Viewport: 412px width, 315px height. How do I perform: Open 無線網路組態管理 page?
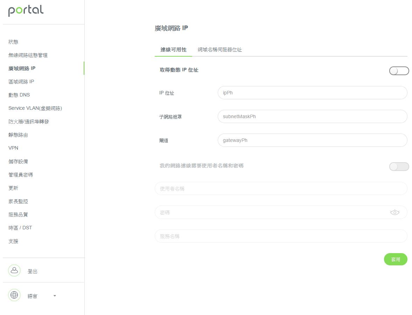tap(28, 55)
